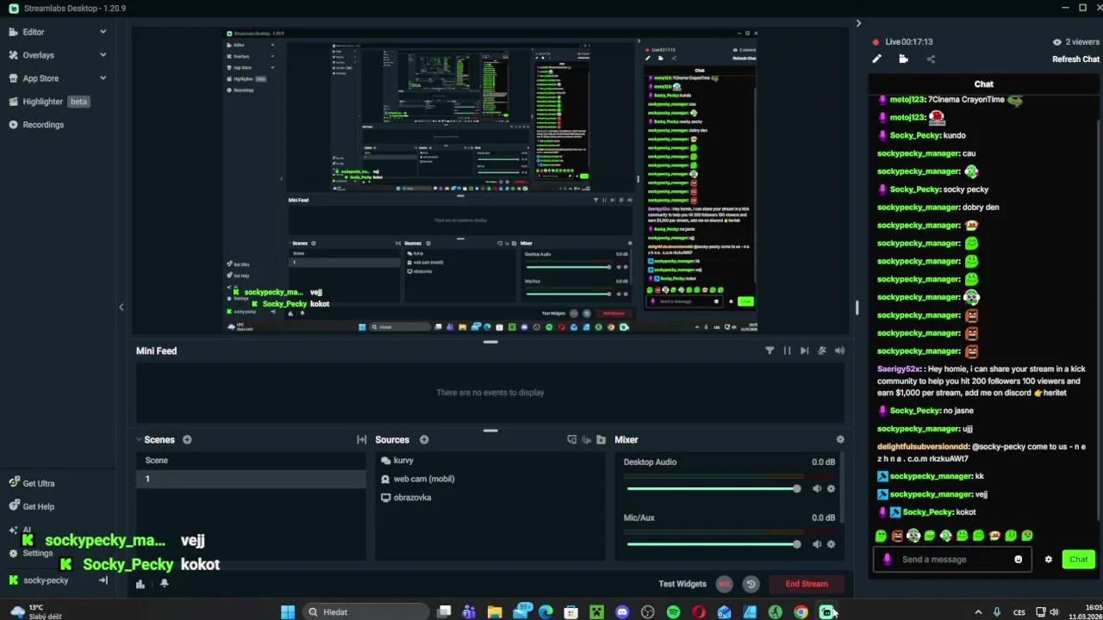
Task: Open Discord from the taskbar
Action: coord(622,612)
